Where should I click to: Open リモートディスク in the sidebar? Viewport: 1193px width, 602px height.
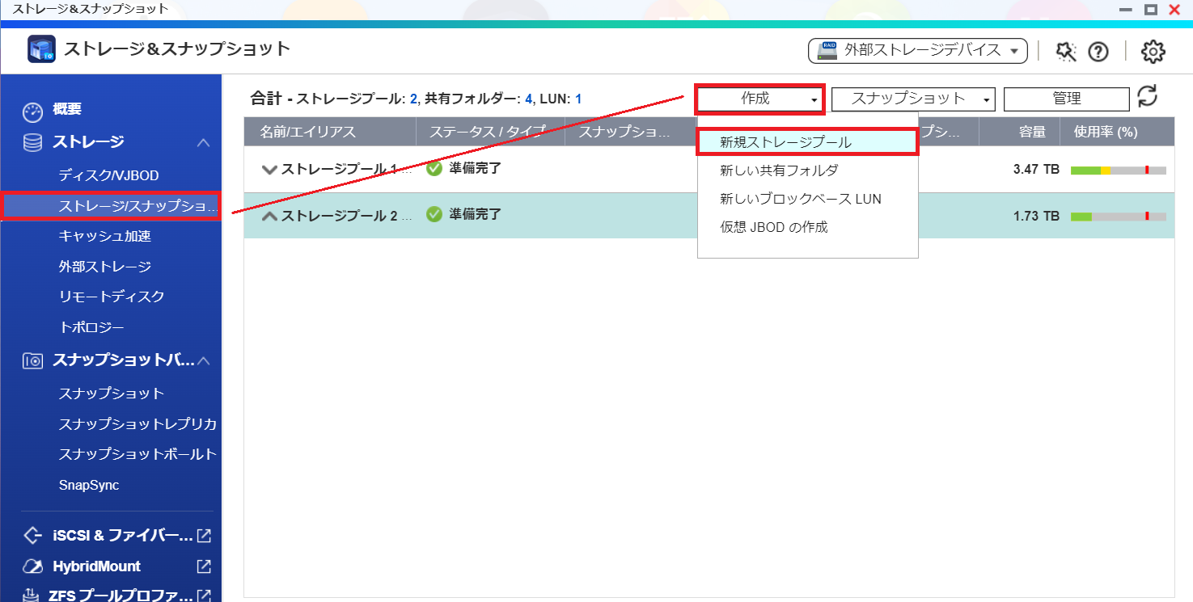coord(112,297)
